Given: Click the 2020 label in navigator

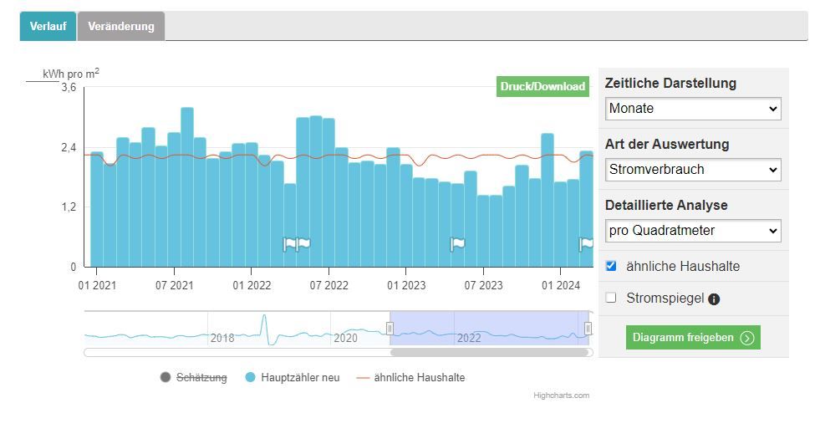Looking at the screenshot, I should (346, 338).
